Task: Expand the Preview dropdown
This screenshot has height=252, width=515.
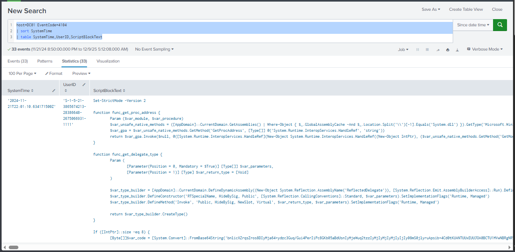Action: coord(81,74)
